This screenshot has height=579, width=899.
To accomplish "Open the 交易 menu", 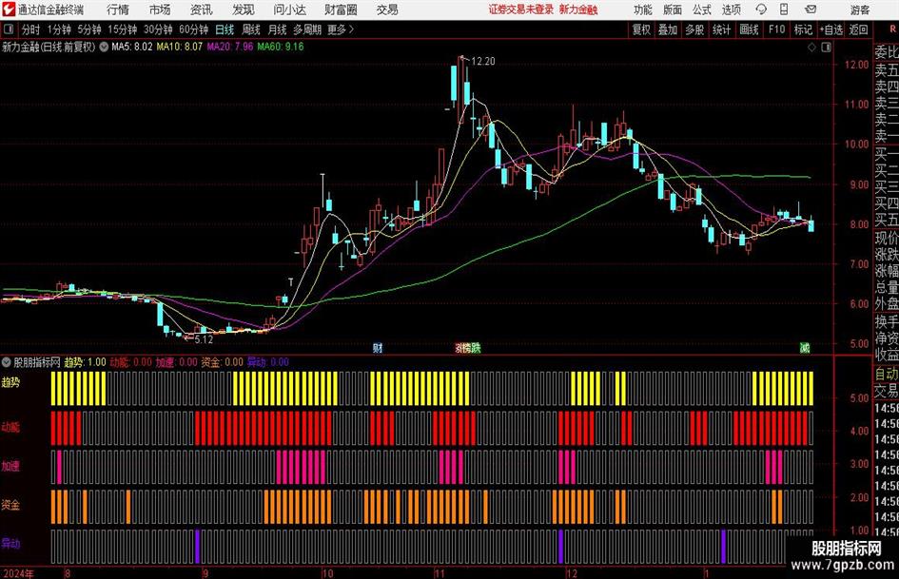I will pos(387,10).
